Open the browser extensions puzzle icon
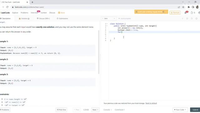The image size is (200, 113). (x=188, y=7)
